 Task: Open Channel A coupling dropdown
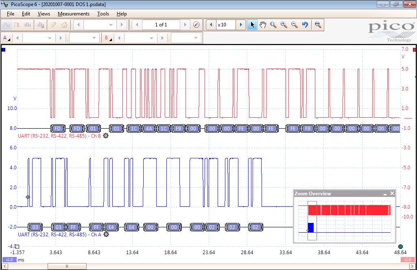(x=84, y=38)
